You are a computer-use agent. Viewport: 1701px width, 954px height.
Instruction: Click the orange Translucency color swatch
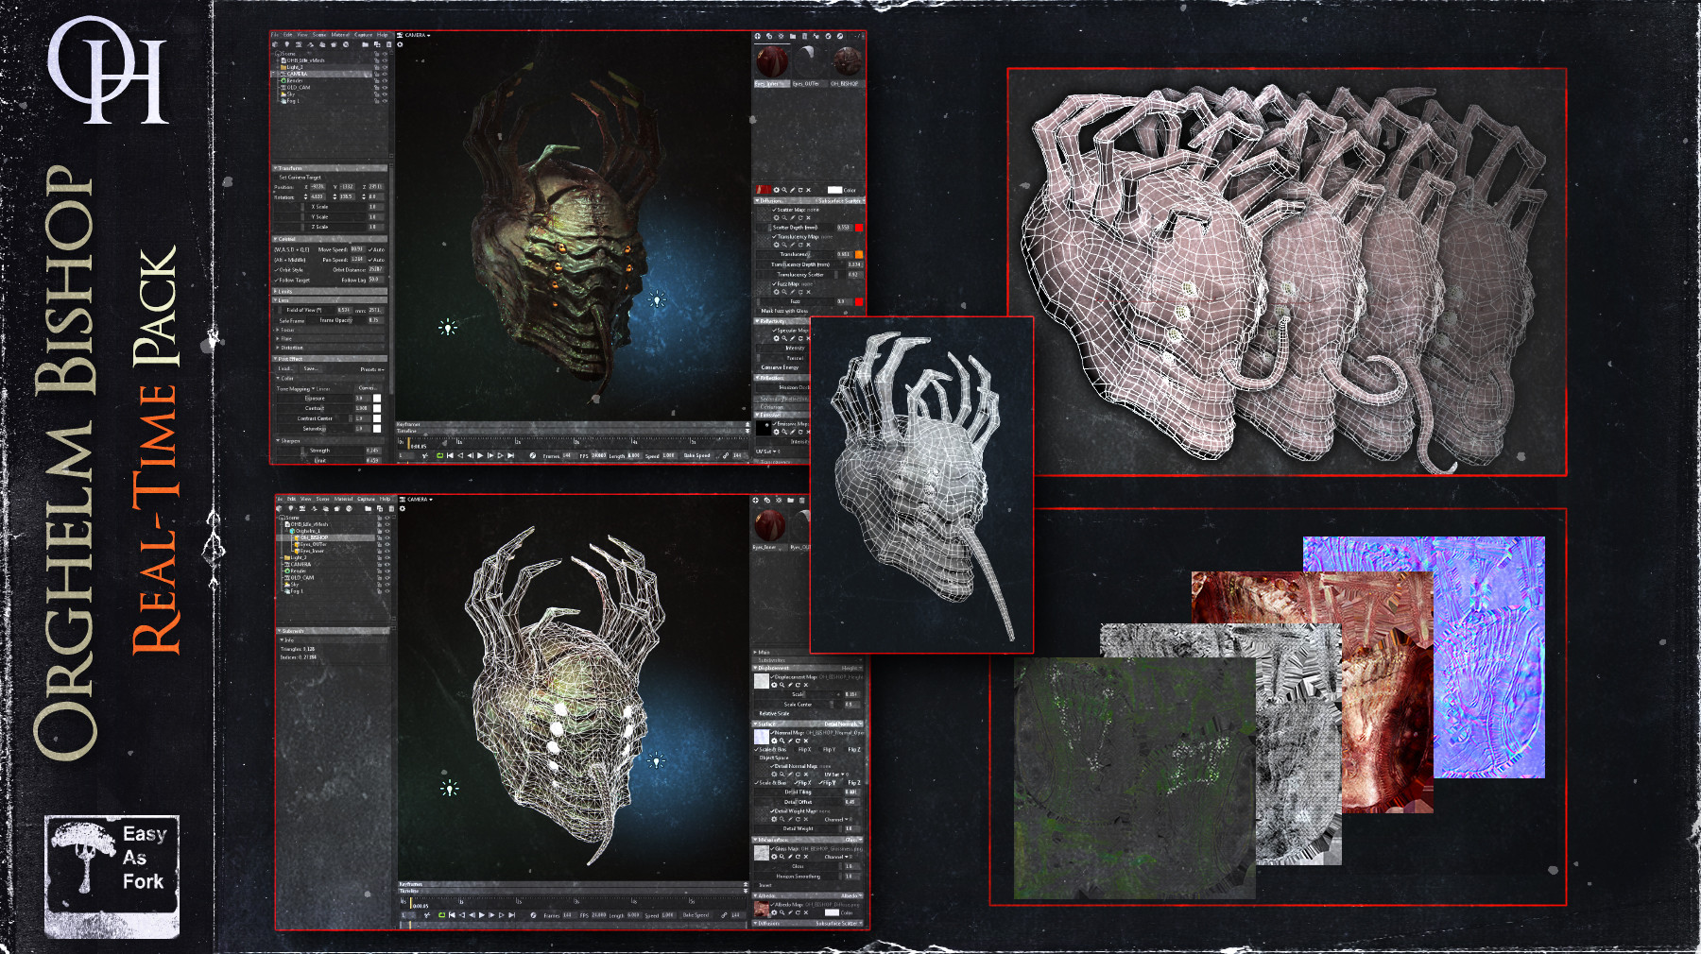[859, 254]
